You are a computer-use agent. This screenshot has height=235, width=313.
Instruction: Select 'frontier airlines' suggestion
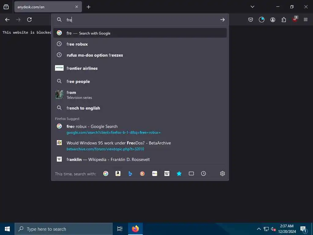tap(140, 68)
